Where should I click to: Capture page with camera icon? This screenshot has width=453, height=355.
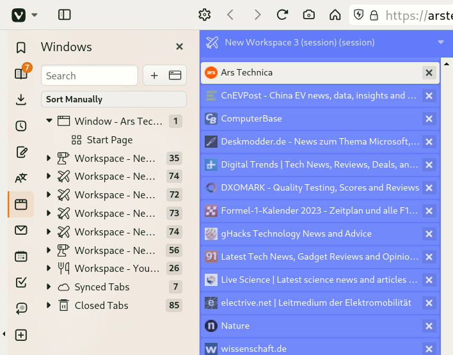(308, 15)
